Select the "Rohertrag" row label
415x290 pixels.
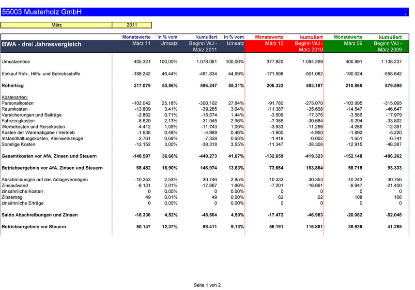pos(13,86)
